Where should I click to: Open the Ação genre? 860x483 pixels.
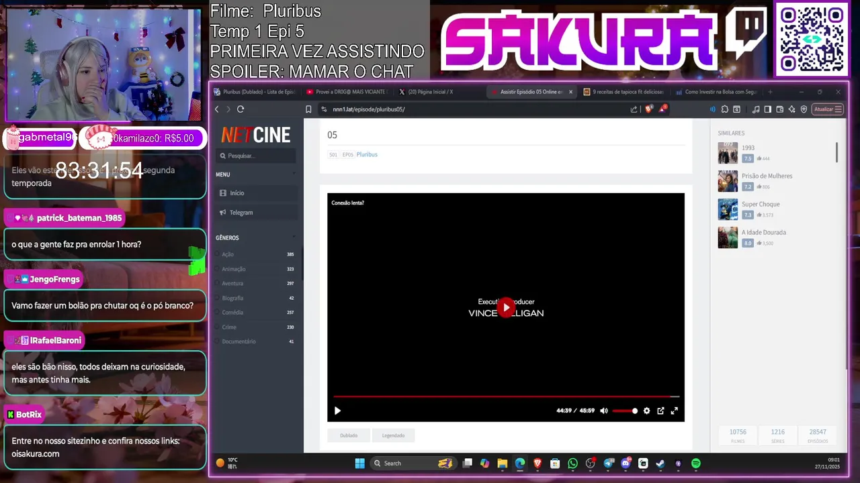tap(228, 254)
